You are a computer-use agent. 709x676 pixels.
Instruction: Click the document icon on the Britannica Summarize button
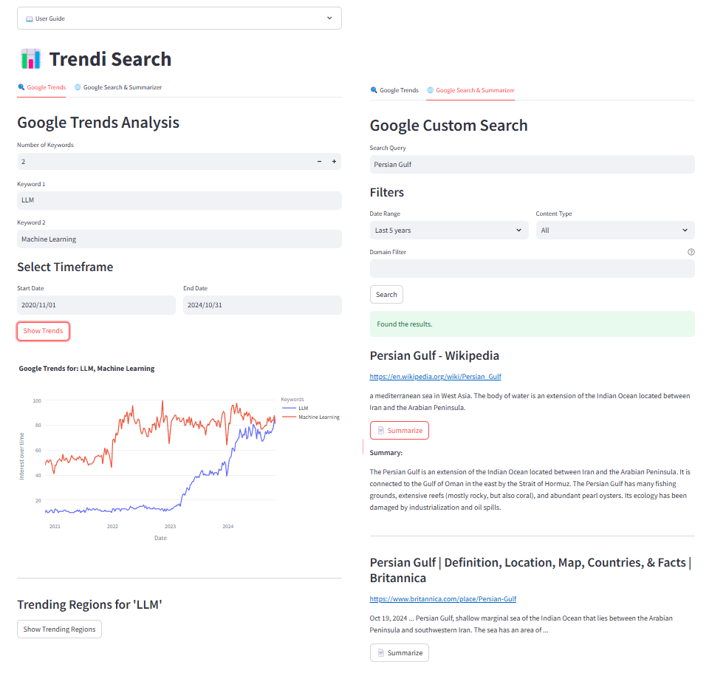pos(381,652)
